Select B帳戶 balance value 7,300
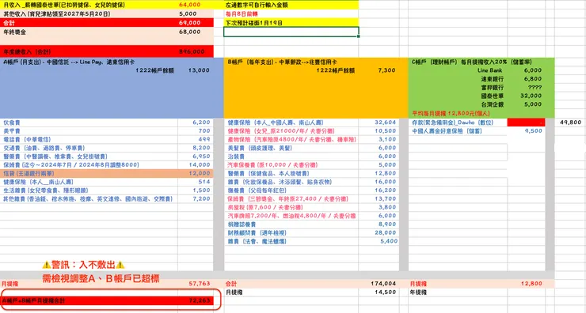This screenshot has width=586, height=313. pos(386,70)
